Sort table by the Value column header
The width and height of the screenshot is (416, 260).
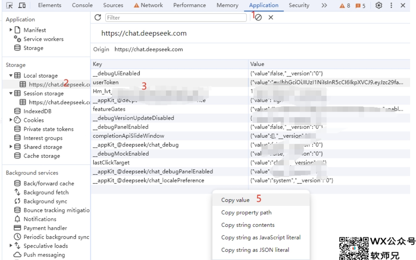pyautogui.click(x=329, y=64)
